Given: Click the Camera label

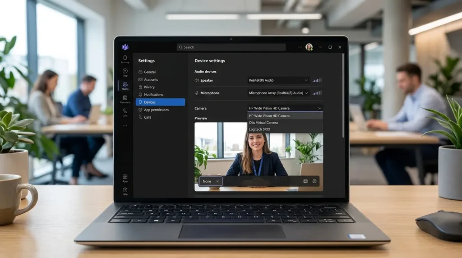Looking at the screenshot, I should coord(200,108).
